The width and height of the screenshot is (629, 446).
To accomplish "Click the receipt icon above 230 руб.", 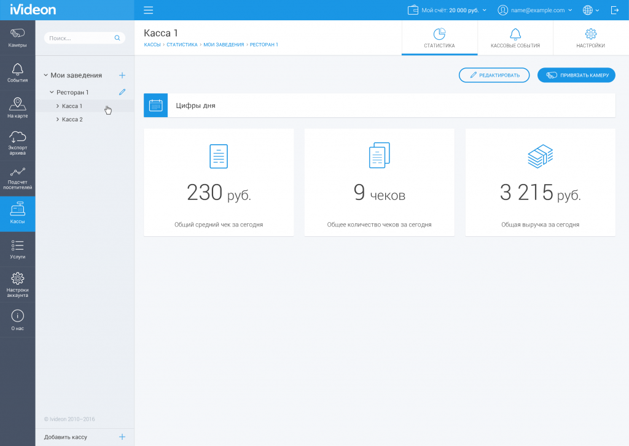I will (x=219, y=156).
